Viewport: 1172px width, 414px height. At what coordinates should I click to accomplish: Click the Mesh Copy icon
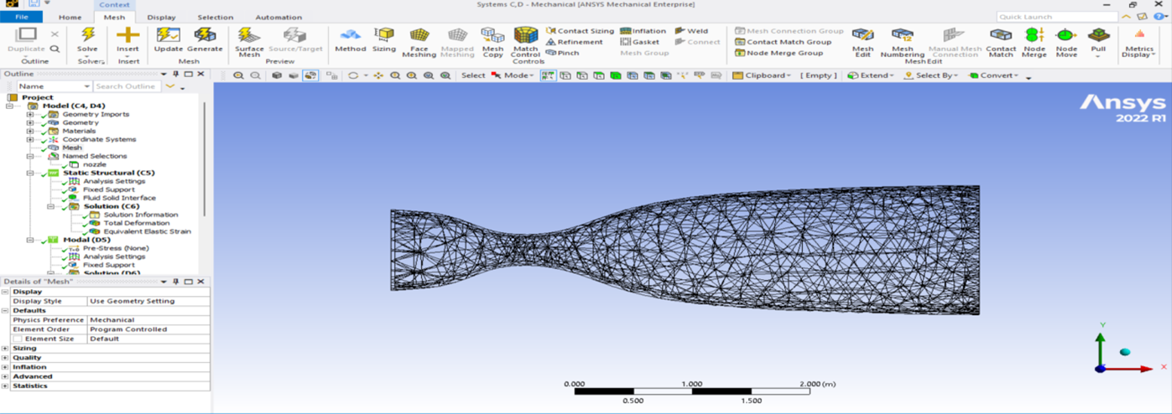(492, 35)
